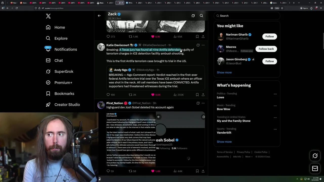324x182 pixels.
Task: Open floating Grok button
Action: (x=315, y=156)
